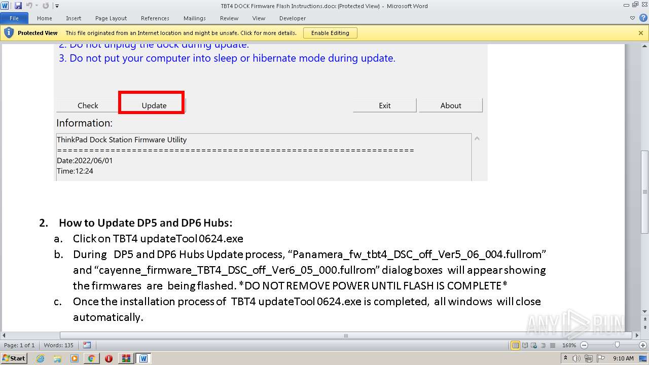Click the Protected View label
The height and width of the screenshot is (365, 649).
pyautogui.click(x=38, y=33)
